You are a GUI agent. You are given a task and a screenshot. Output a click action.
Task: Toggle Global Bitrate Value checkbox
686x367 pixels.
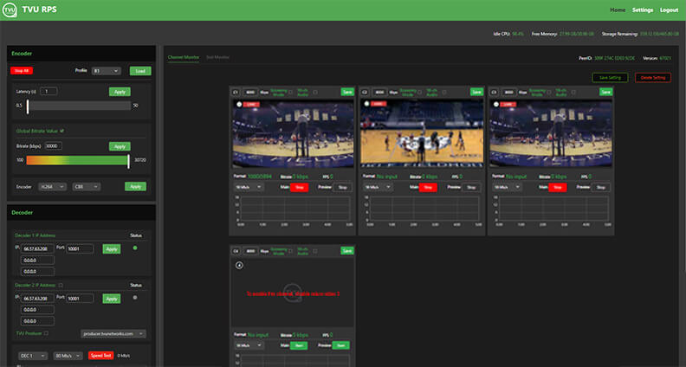pos(61,131)
